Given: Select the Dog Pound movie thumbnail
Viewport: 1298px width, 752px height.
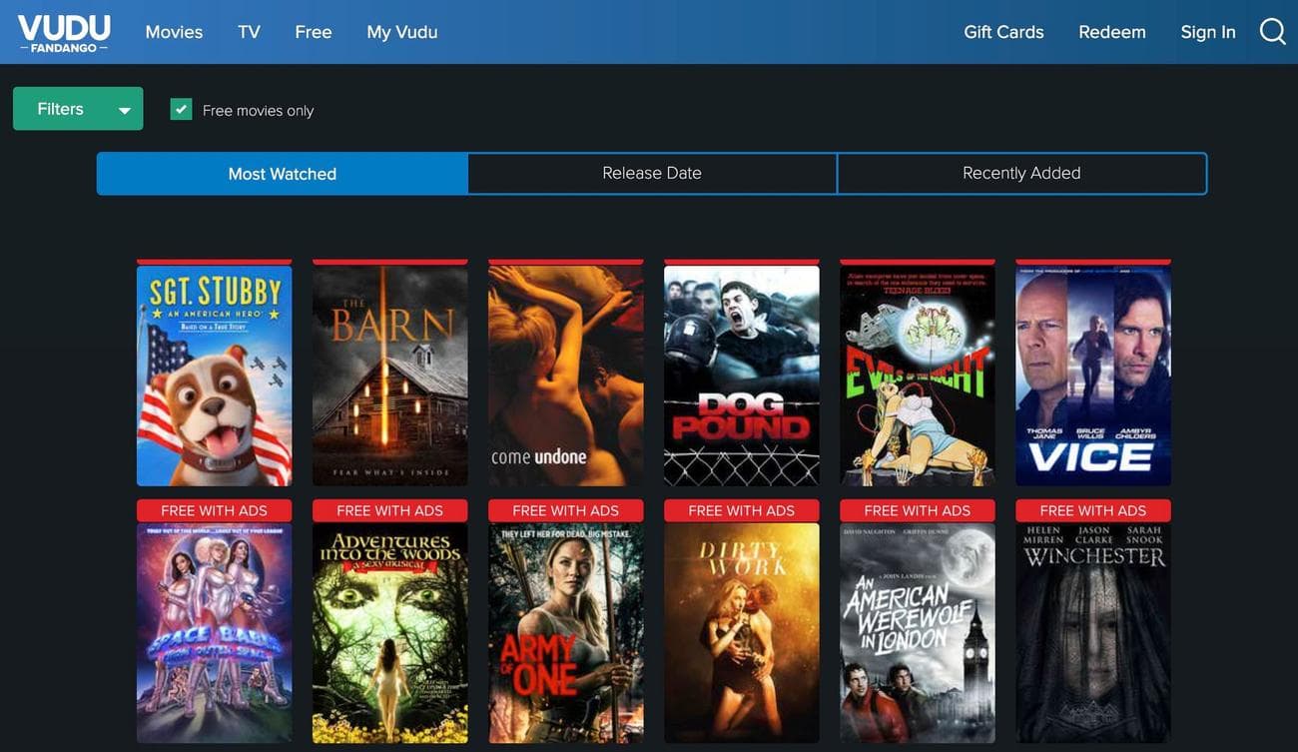Looking at the screenshot, I should (x=741, y=376).
